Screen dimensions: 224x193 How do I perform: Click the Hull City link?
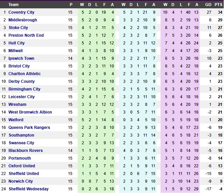(x=17, y=43)
